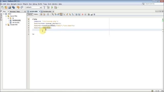Image resolution: width=164 pixels, height=92 pixels.
Task: Switch to History view
Action: pyautogui.click(x=36, y=14)
